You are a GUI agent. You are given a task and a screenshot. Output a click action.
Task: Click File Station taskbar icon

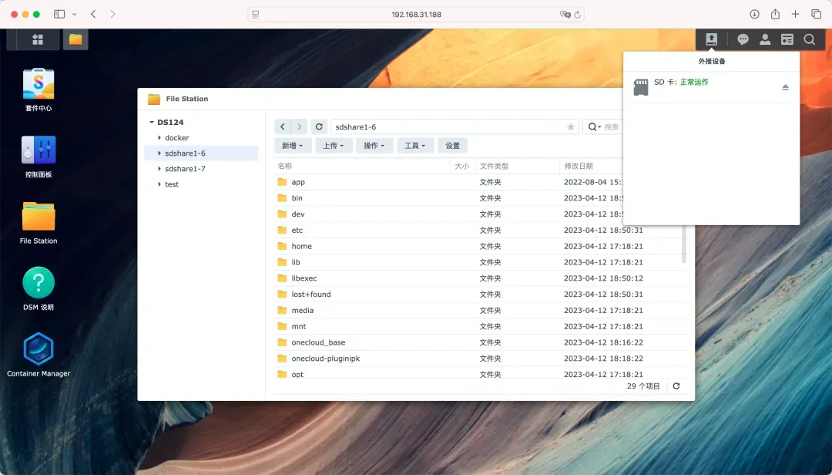point(75,39)
